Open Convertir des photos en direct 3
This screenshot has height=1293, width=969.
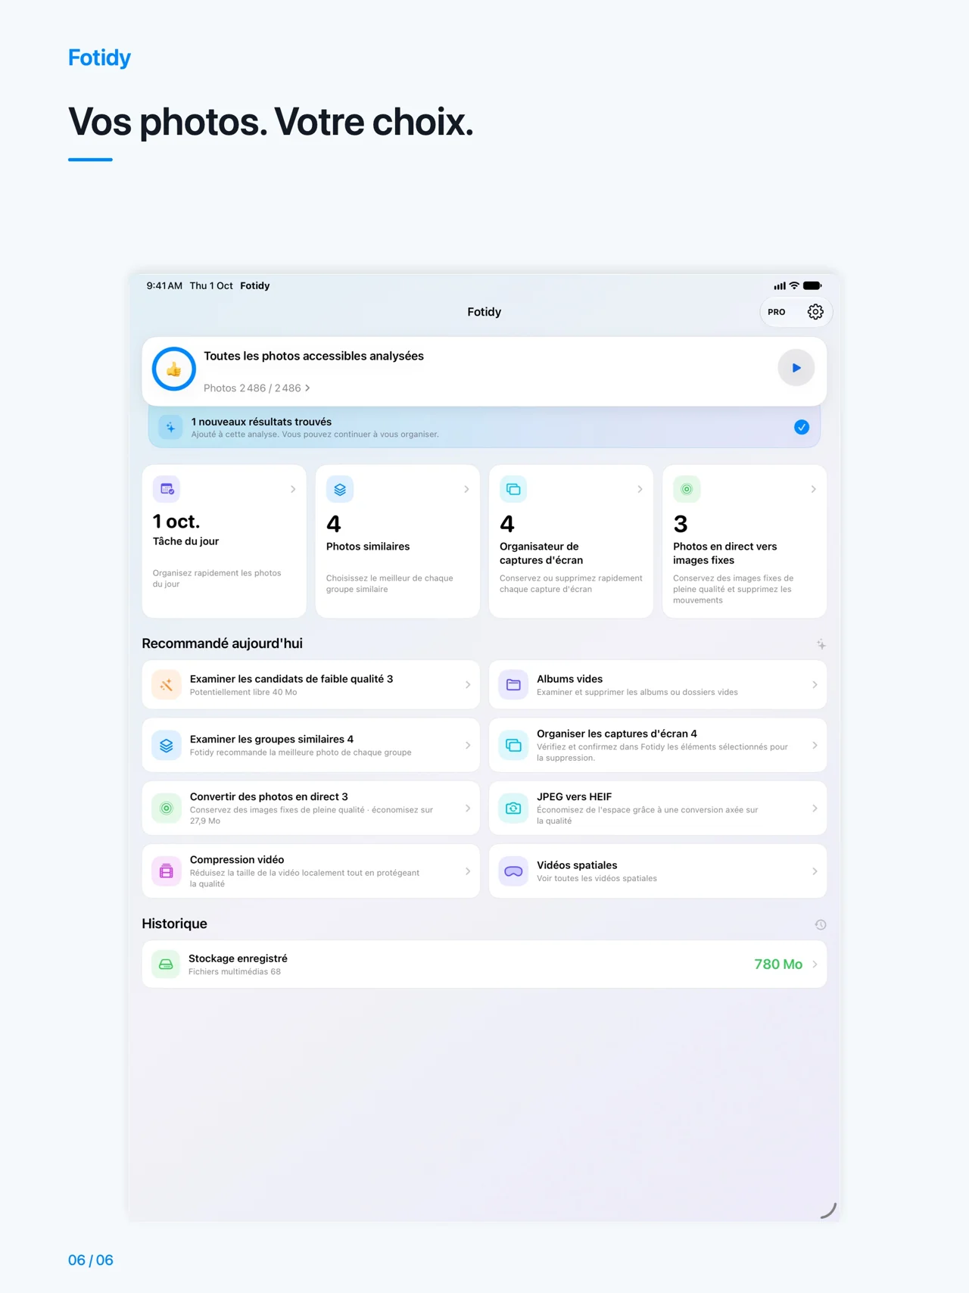(x=311, y=809)
